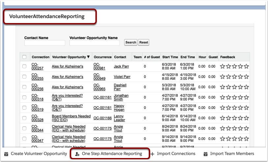
Task: Check the box for connection CO-000255
Action: pos(24,77)
